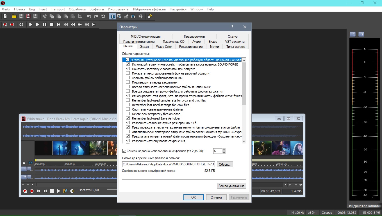Image resolution: width=382 pixels, height=216 pixels.
Task: Click the Pause button in transport toolbar
Action: 45,25
